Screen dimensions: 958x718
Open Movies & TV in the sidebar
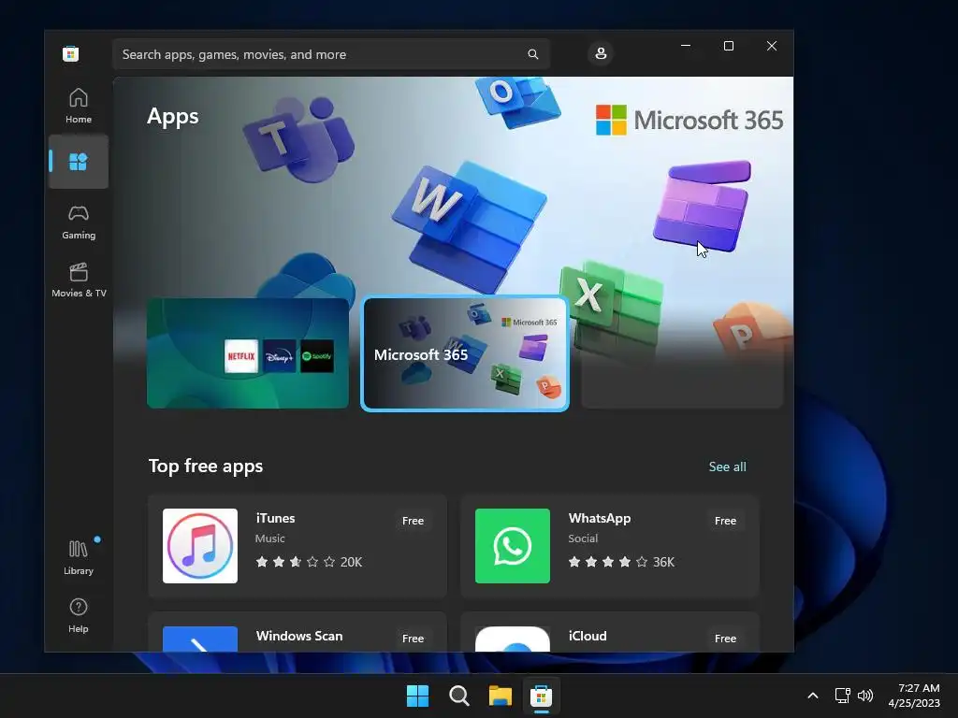[x=79, y=280]
